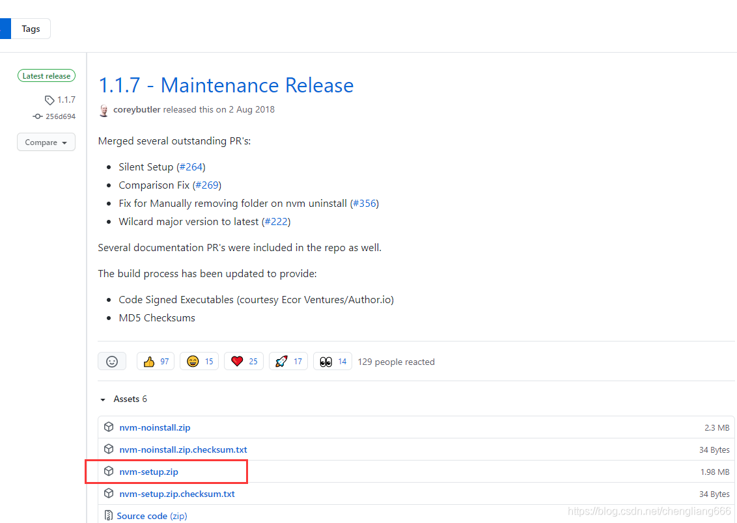The image size is (737, 523).
Task: Click the package icon beside nvm-setup.zip
Action: 109,471
